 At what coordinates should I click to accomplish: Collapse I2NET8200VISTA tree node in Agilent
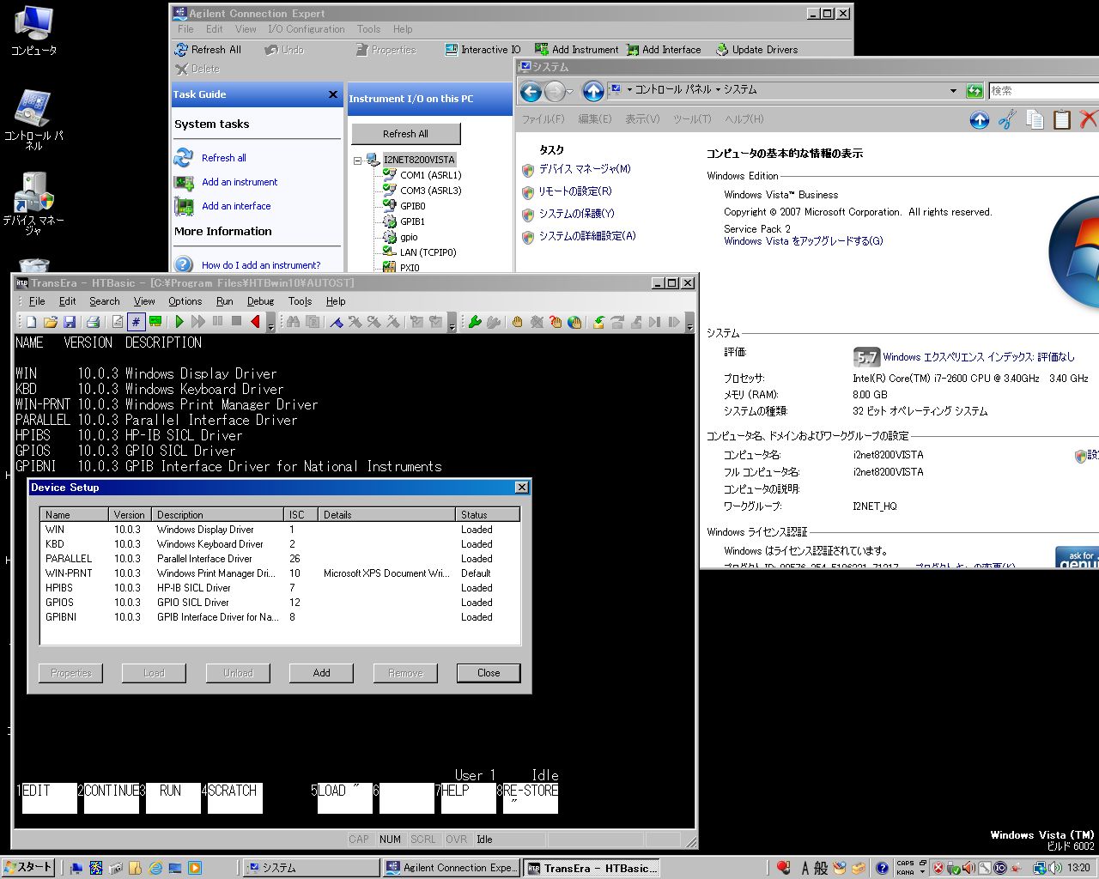pos(357,160)
